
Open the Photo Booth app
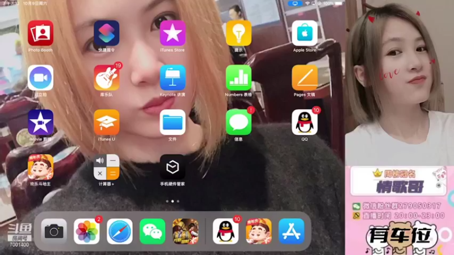point(40,33)
